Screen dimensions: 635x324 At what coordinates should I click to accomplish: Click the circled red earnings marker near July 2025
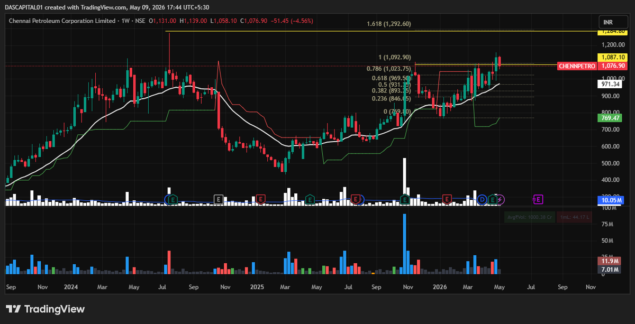coord(357,199)
